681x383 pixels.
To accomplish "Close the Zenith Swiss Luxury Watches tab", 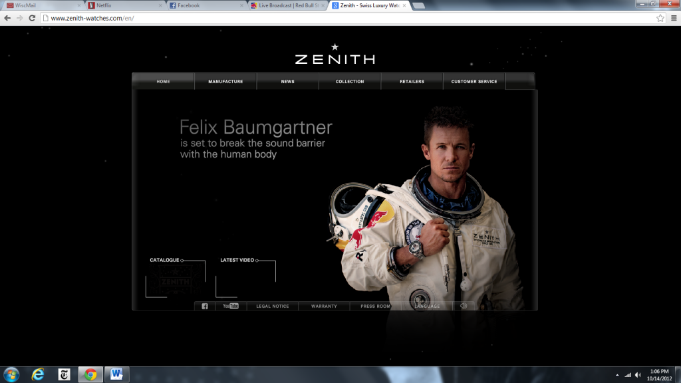I will 404,5.
